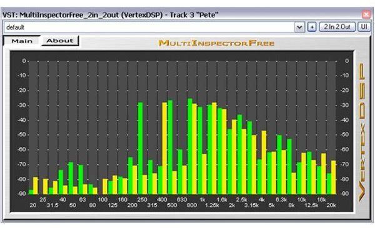Click the -30 dB label on left scale

(x=23, y=105)
